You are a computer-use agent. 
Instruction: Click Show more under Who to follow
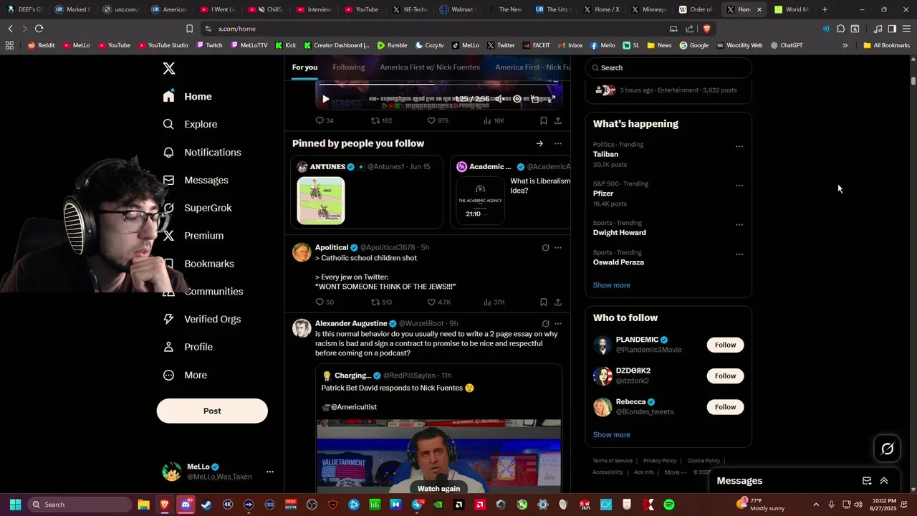[x=611, y=434]
